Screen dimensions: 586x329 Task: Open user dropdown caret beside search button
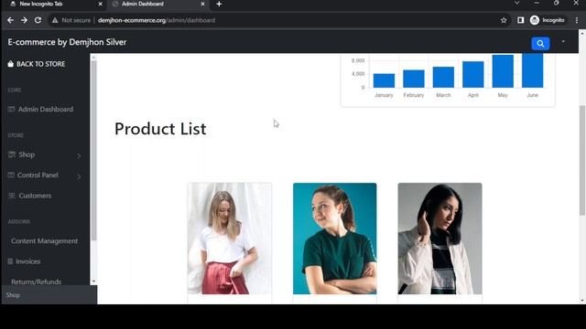[x=563, y=41]
